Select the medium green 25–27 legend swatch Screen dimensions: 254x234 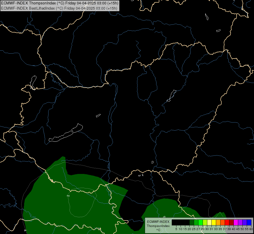coord(196,222)
